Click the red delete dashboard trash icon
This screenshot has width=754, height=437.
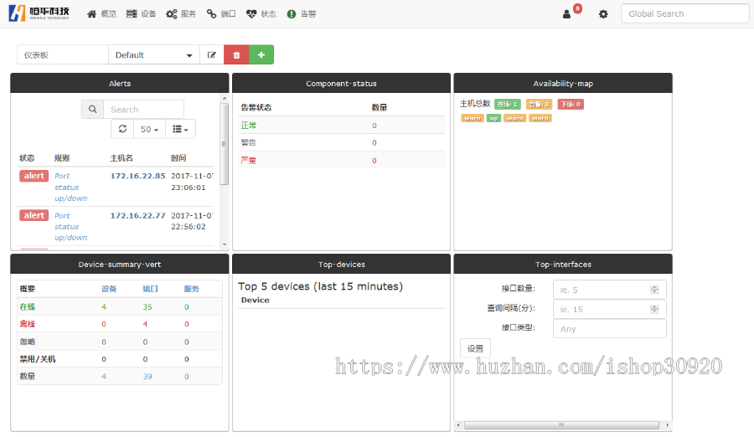pyautogui.click(x=236, y=54)
